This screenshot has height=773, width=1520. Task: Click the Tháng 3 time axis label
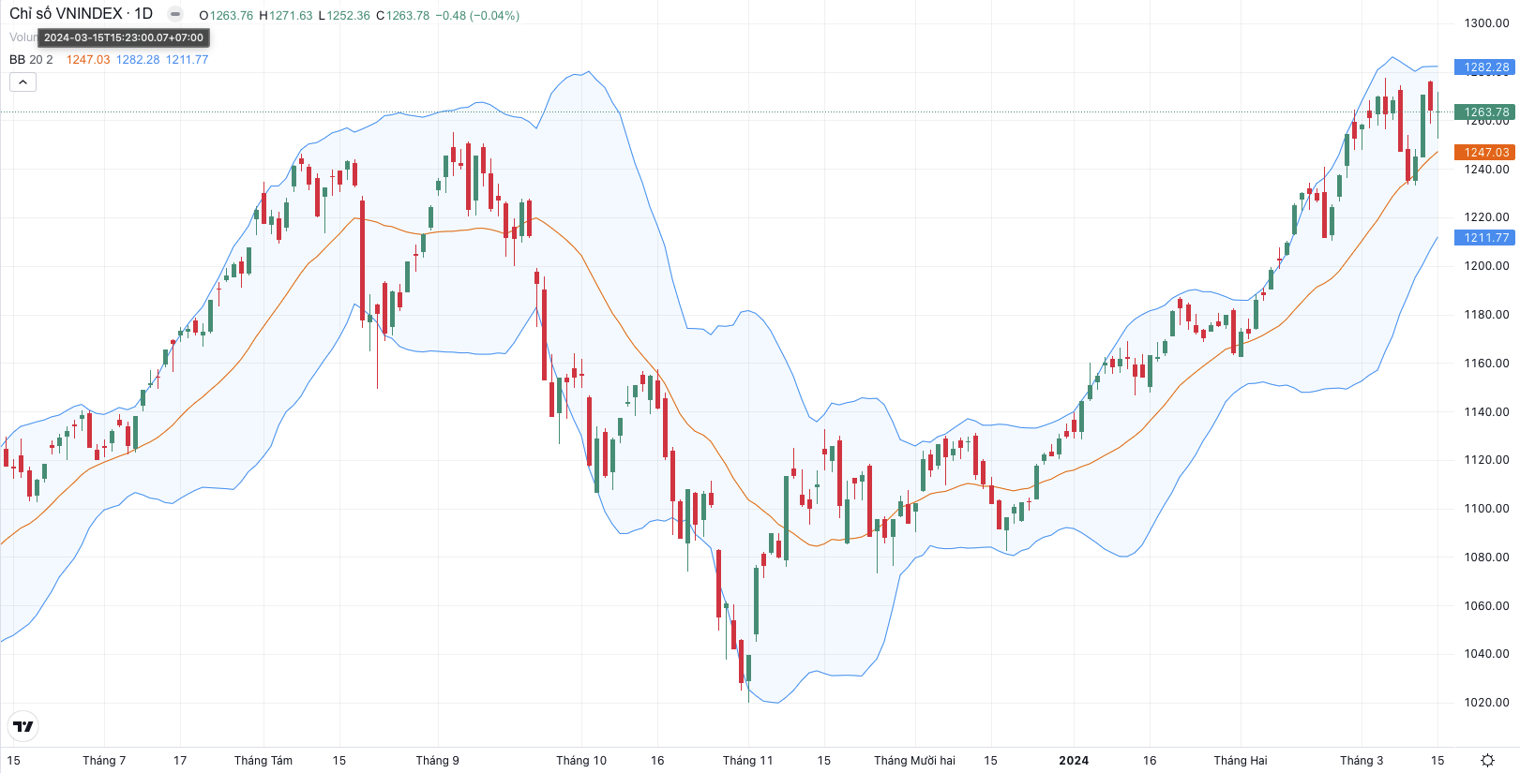1362,761
